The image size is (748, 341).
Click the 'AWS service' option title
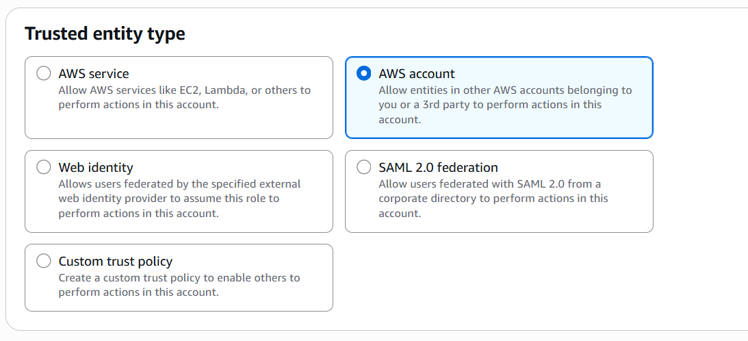coord(94,74)
